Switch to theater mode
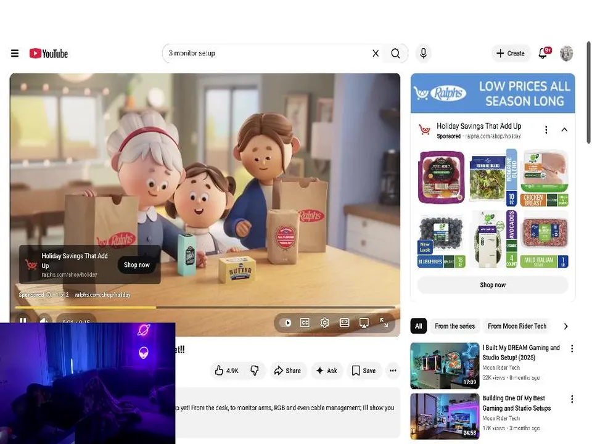 pos(344,323)
